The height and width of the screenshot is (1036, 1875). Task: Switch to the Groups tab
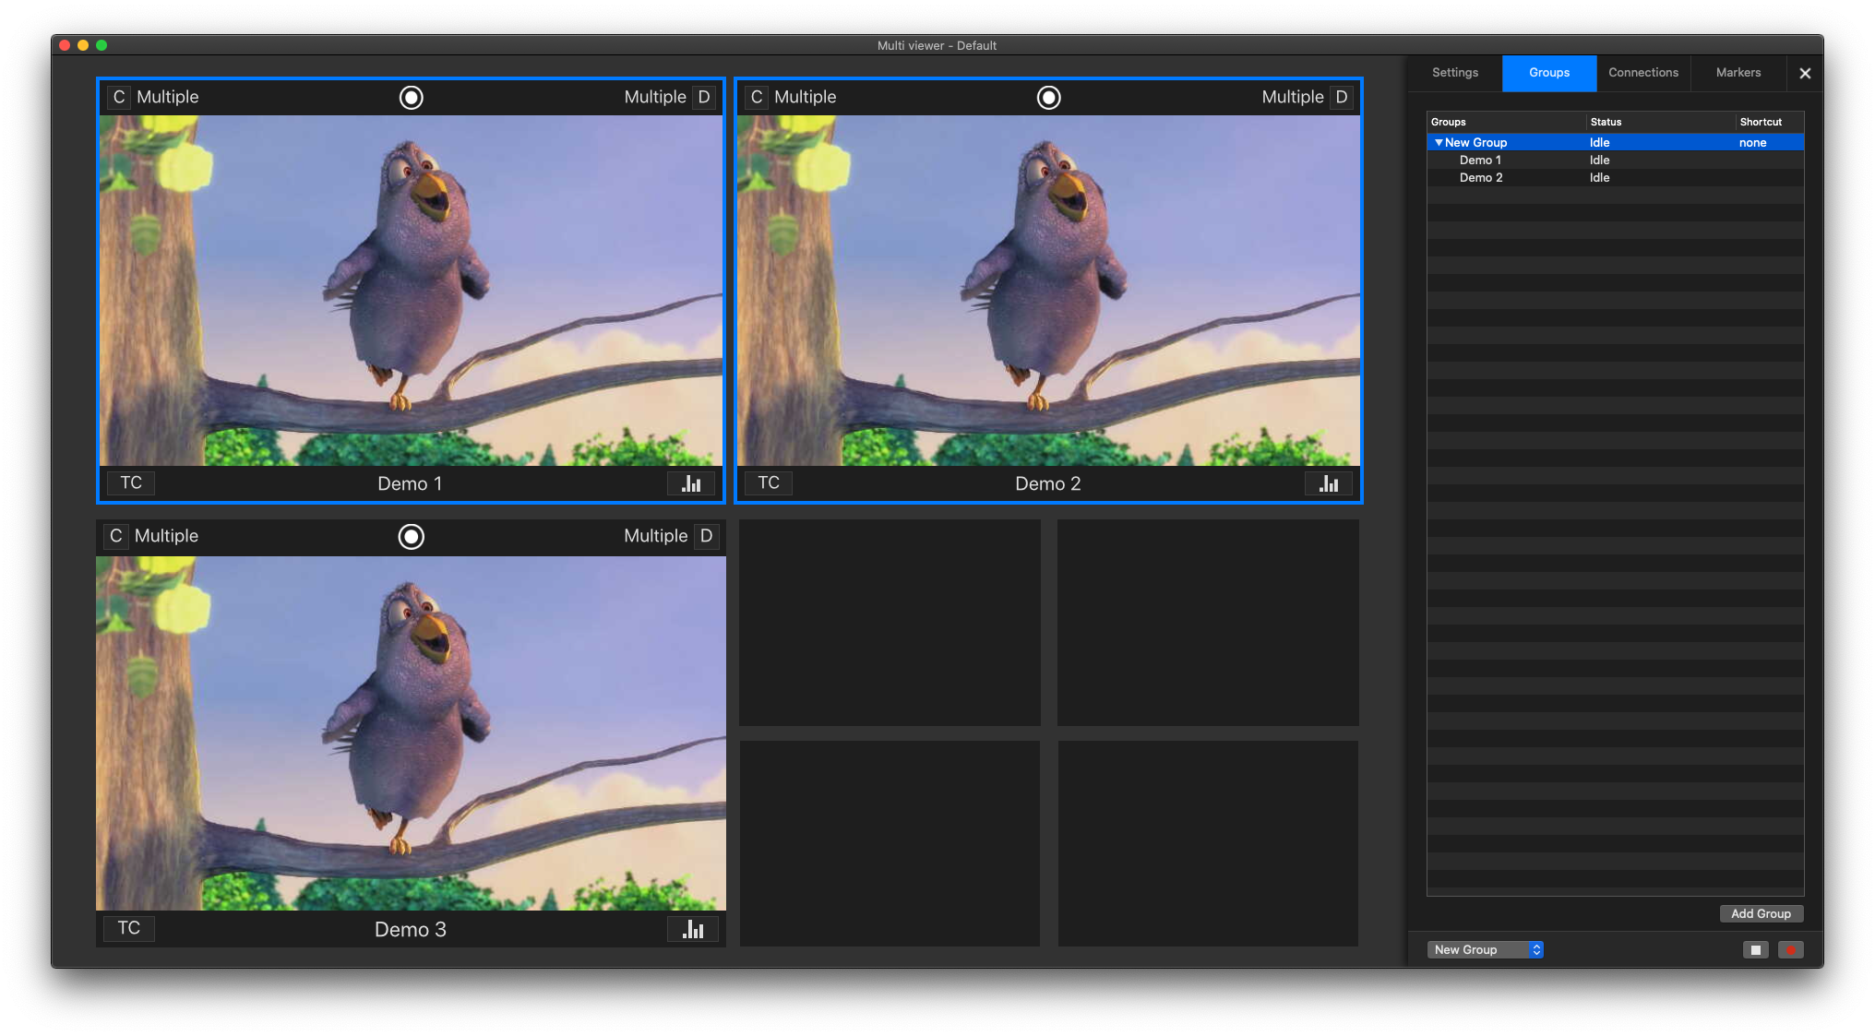1549,73
